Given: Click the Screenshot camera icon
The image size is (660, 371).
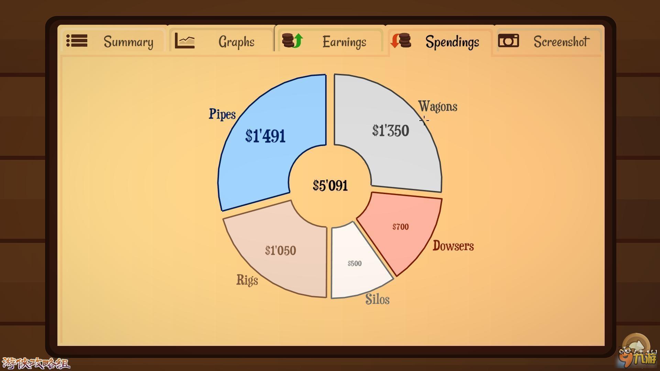Looking at the screenshot, I should click(509, 42).
